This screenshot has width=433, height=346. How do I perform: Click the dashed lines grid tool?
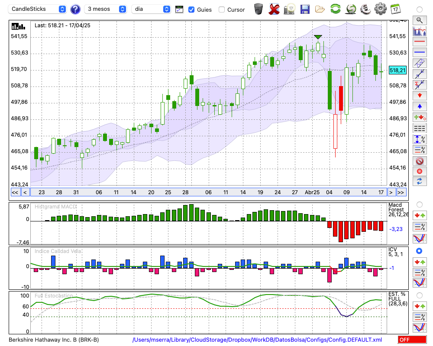(420, 128)
